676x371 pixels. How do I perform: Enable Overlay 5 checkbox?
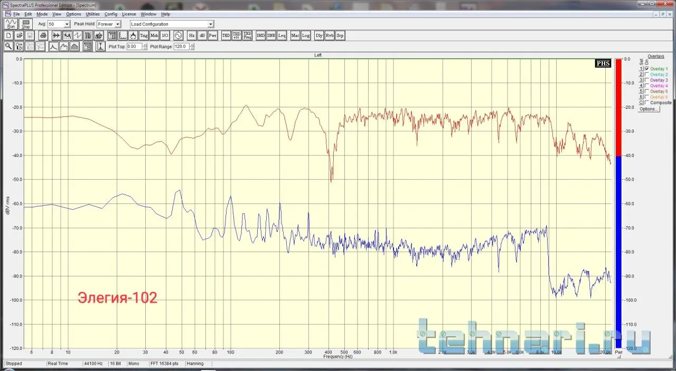(x=647, y=91)
